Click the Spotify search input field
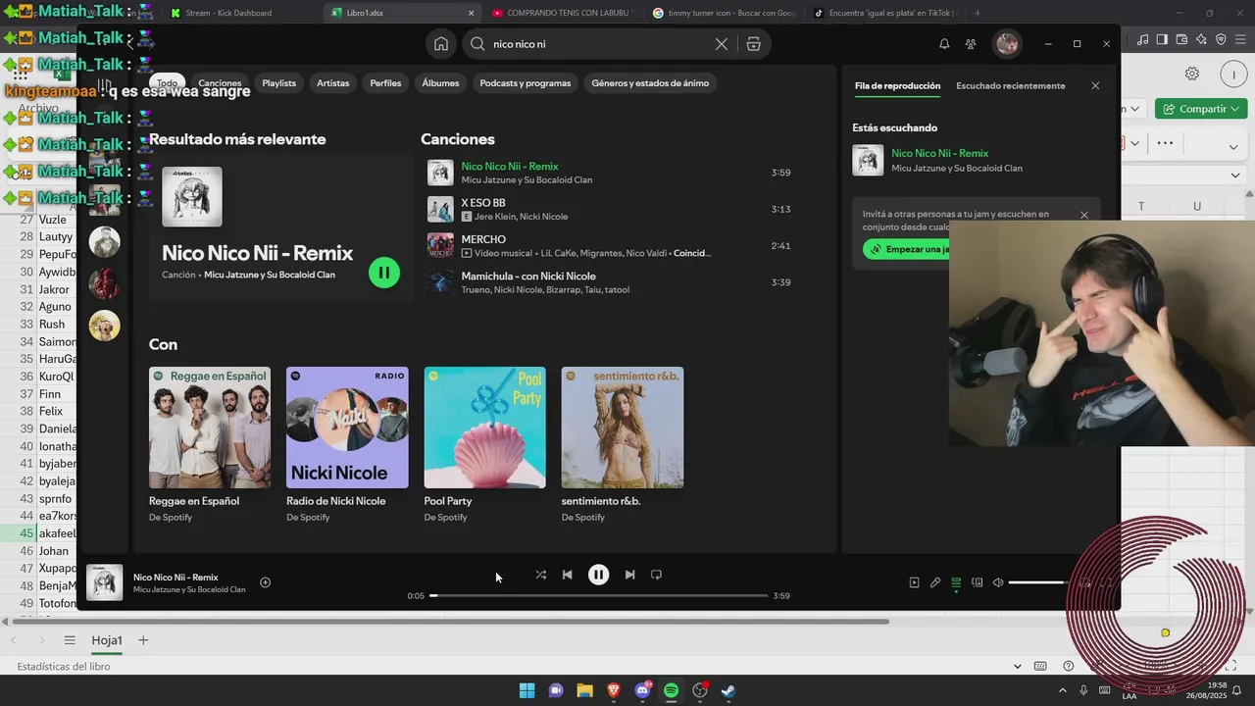This screenshot has width=1255, height=706. tap(598, 44)
